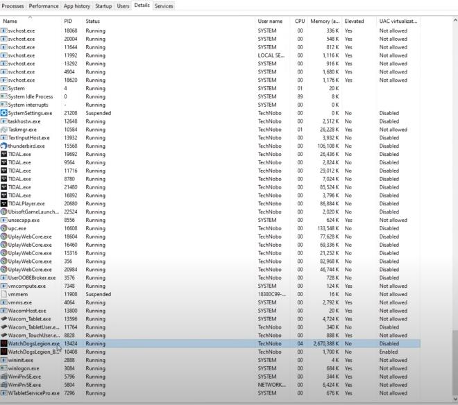This screenshot has height=405, width=458.
Task: Select the System Idle Process row
Action: (210, 96)
